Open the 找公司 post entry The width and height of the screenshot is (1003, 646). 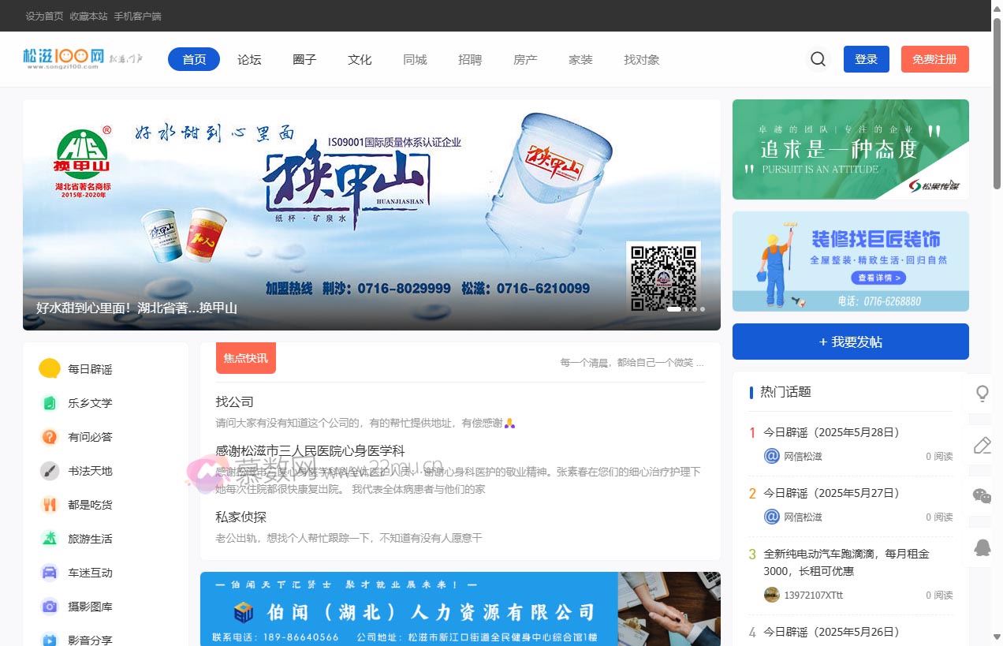pos(234,401)
